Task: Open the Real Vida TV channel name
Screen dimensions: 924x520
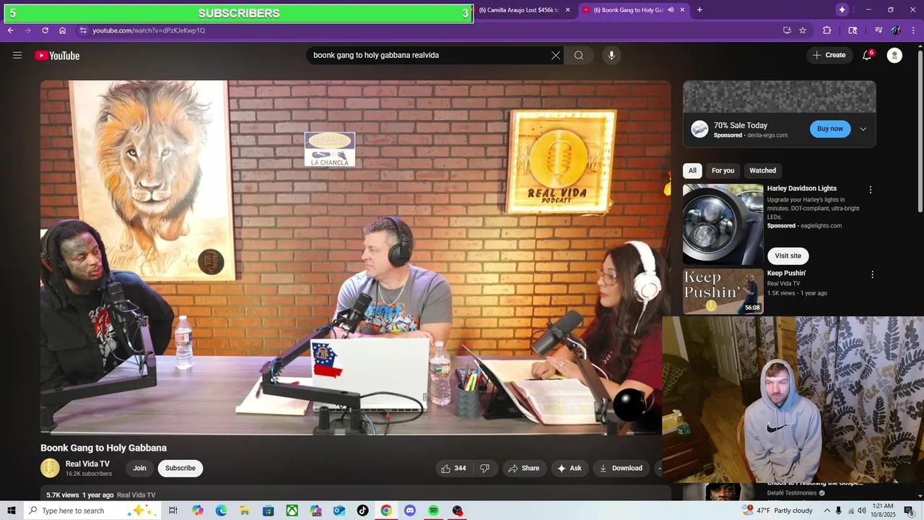Action: point(87,464)
